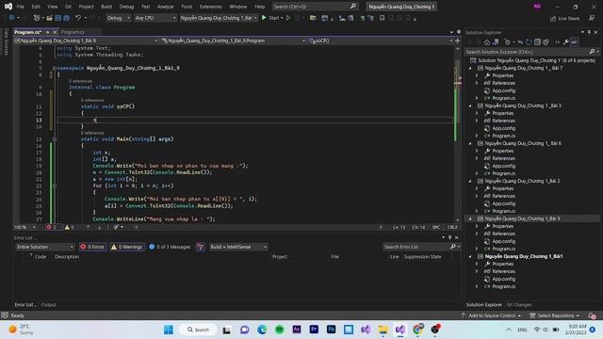Open the Program class navigation dropdown
Viewport: 603px width, 339px height.
click(234, 40)
